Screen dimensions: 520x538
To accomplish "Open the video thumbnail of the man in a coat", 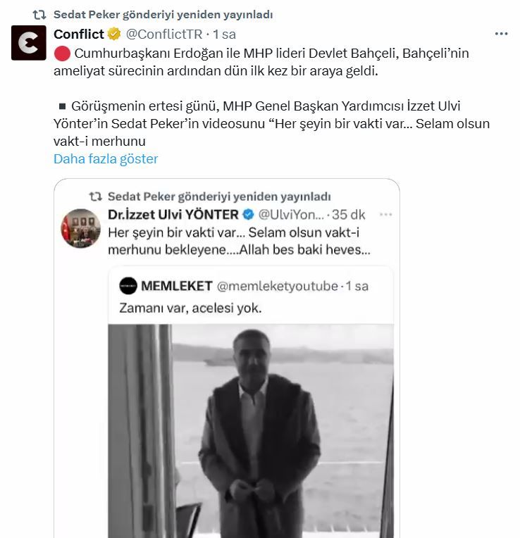I will tap(250, 430).
